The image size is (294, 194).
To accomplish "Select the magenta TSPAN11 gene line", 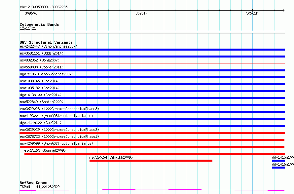I will point(152,190).
